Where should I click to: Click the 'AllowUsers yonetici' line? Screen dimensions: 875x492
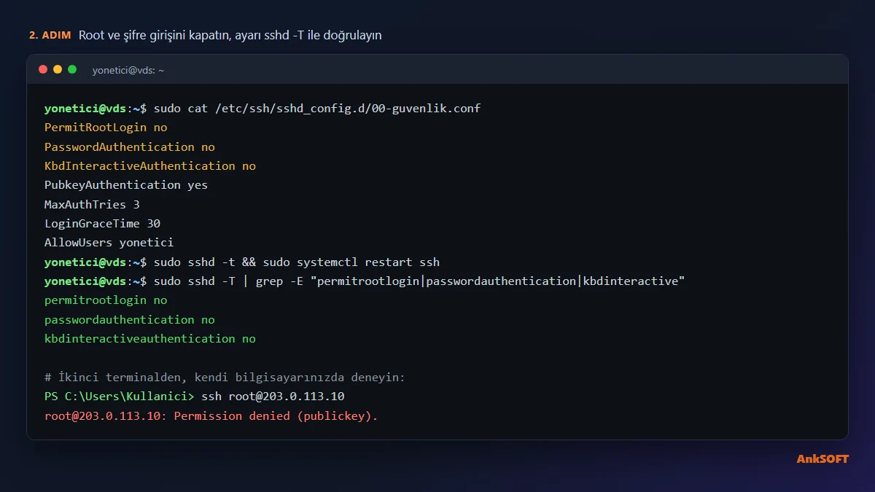(109, 243)
